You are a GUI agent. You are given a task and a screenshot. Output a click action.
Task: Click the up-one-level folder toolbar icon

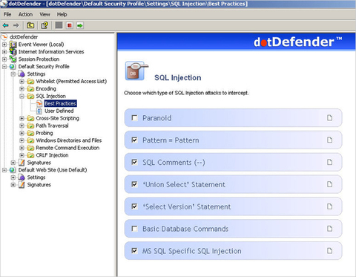click(x=30, y=25)
